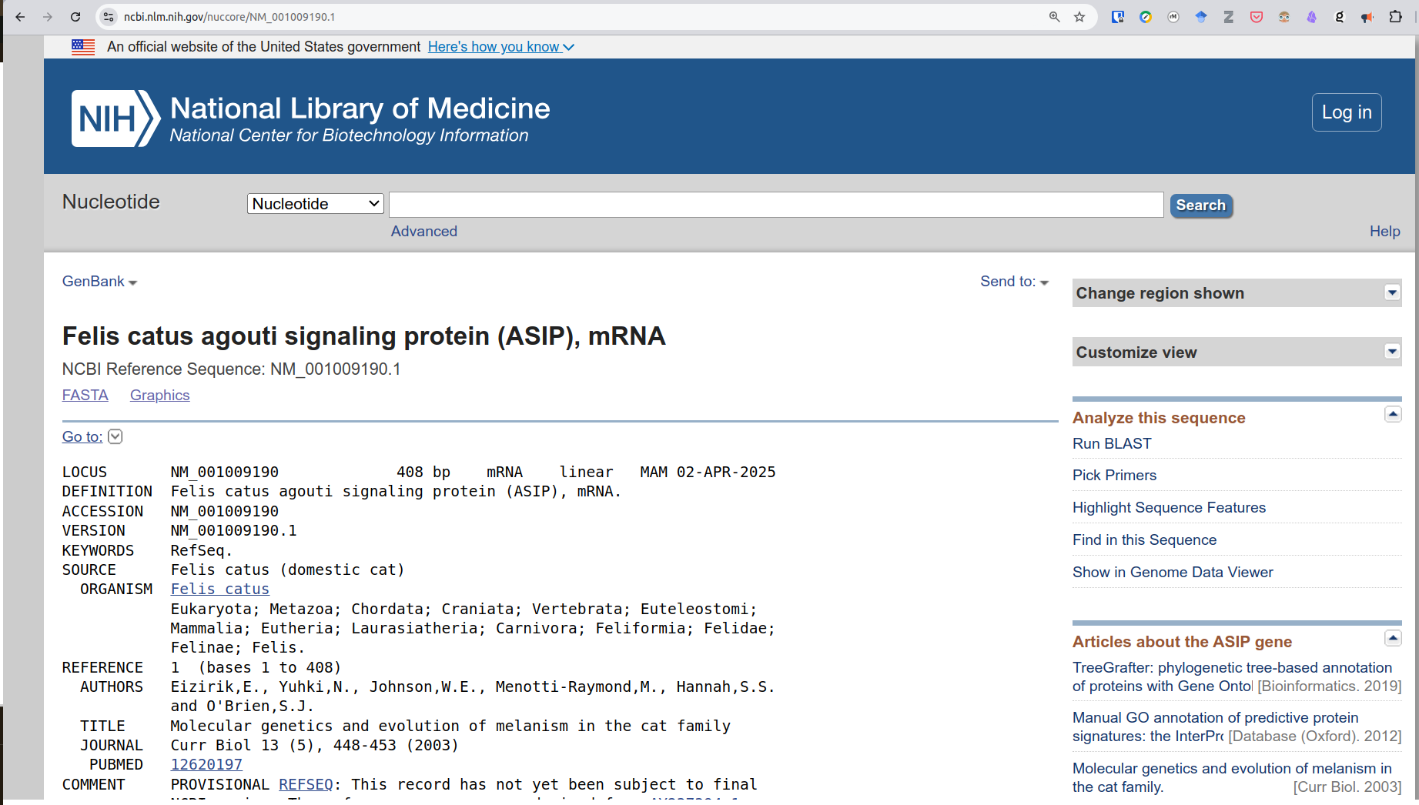Open the GenBank format dropdown
The width and height of the screenshot is (1419, 805).
coord(99,282)
